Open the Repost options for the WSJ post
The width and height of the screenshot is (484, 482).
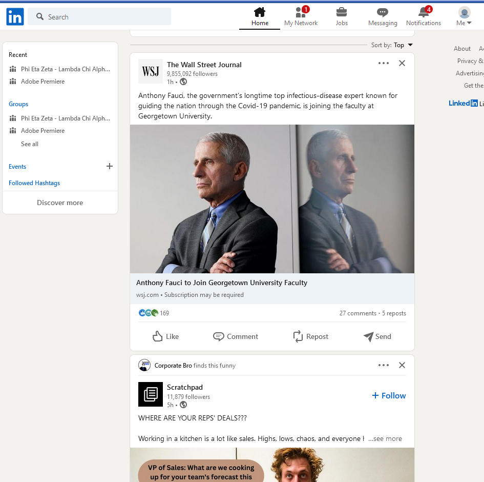tap(310, 336)
